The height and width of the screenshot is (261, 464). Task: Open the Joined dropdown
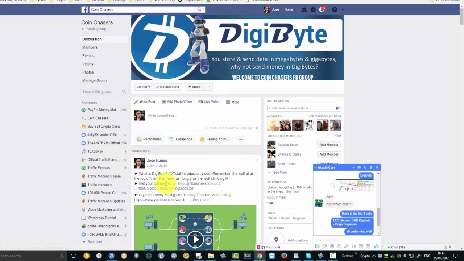click(x=144, y=87)
